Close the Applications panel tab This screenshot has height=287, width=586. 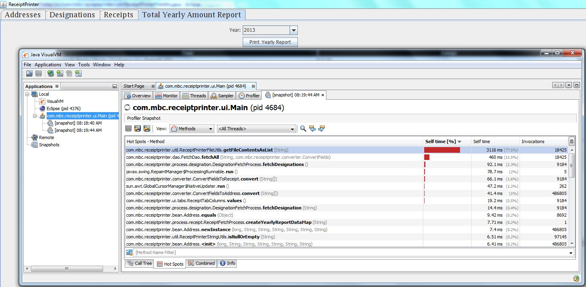pyautogui.click(x=57, y=86)
